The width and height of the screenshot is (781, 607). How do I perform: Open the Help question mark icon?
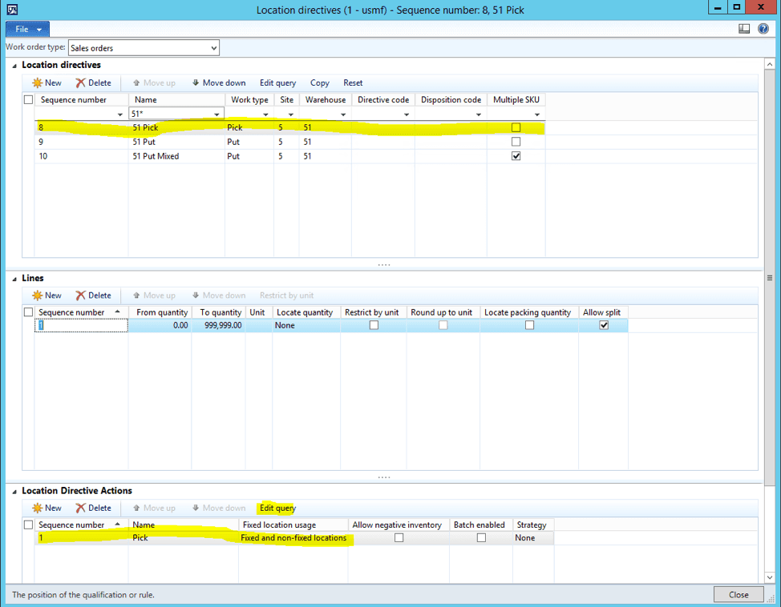tap(763, 29)
